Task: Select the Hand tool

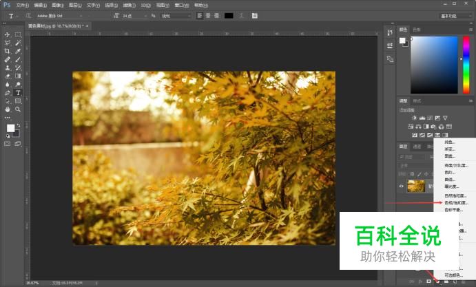Action: click(x=8, y=109)
